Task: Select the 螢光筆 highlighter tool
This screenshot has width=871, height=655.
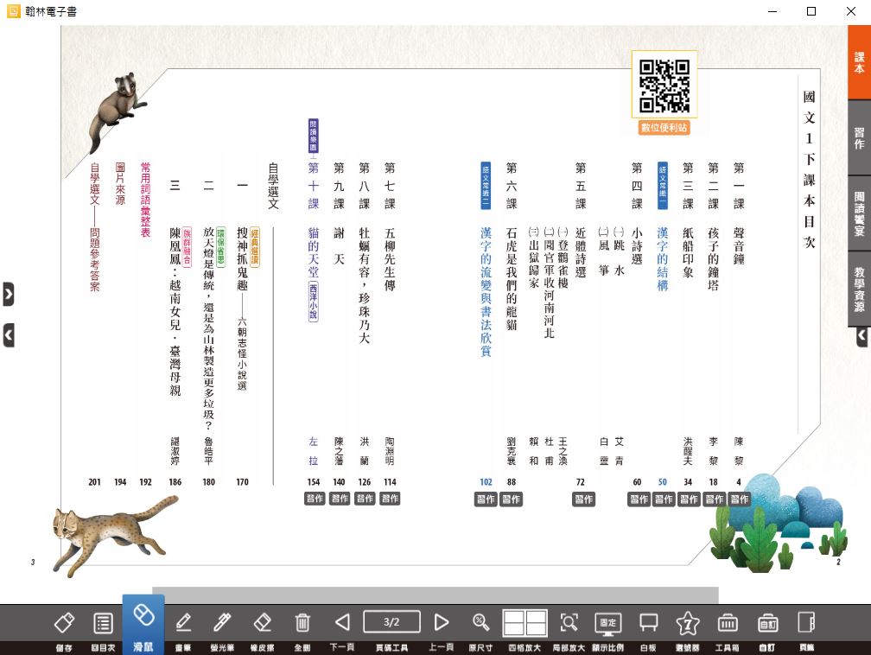Action: click(223, 623)
